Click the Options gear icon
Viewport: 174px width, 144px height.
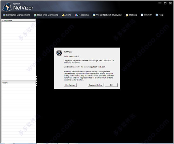coord(127,15)
